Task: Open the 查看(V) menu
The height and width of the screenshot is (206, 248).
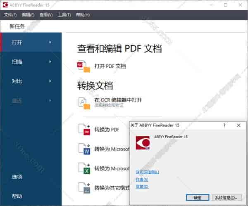Action: coord(46,15)
